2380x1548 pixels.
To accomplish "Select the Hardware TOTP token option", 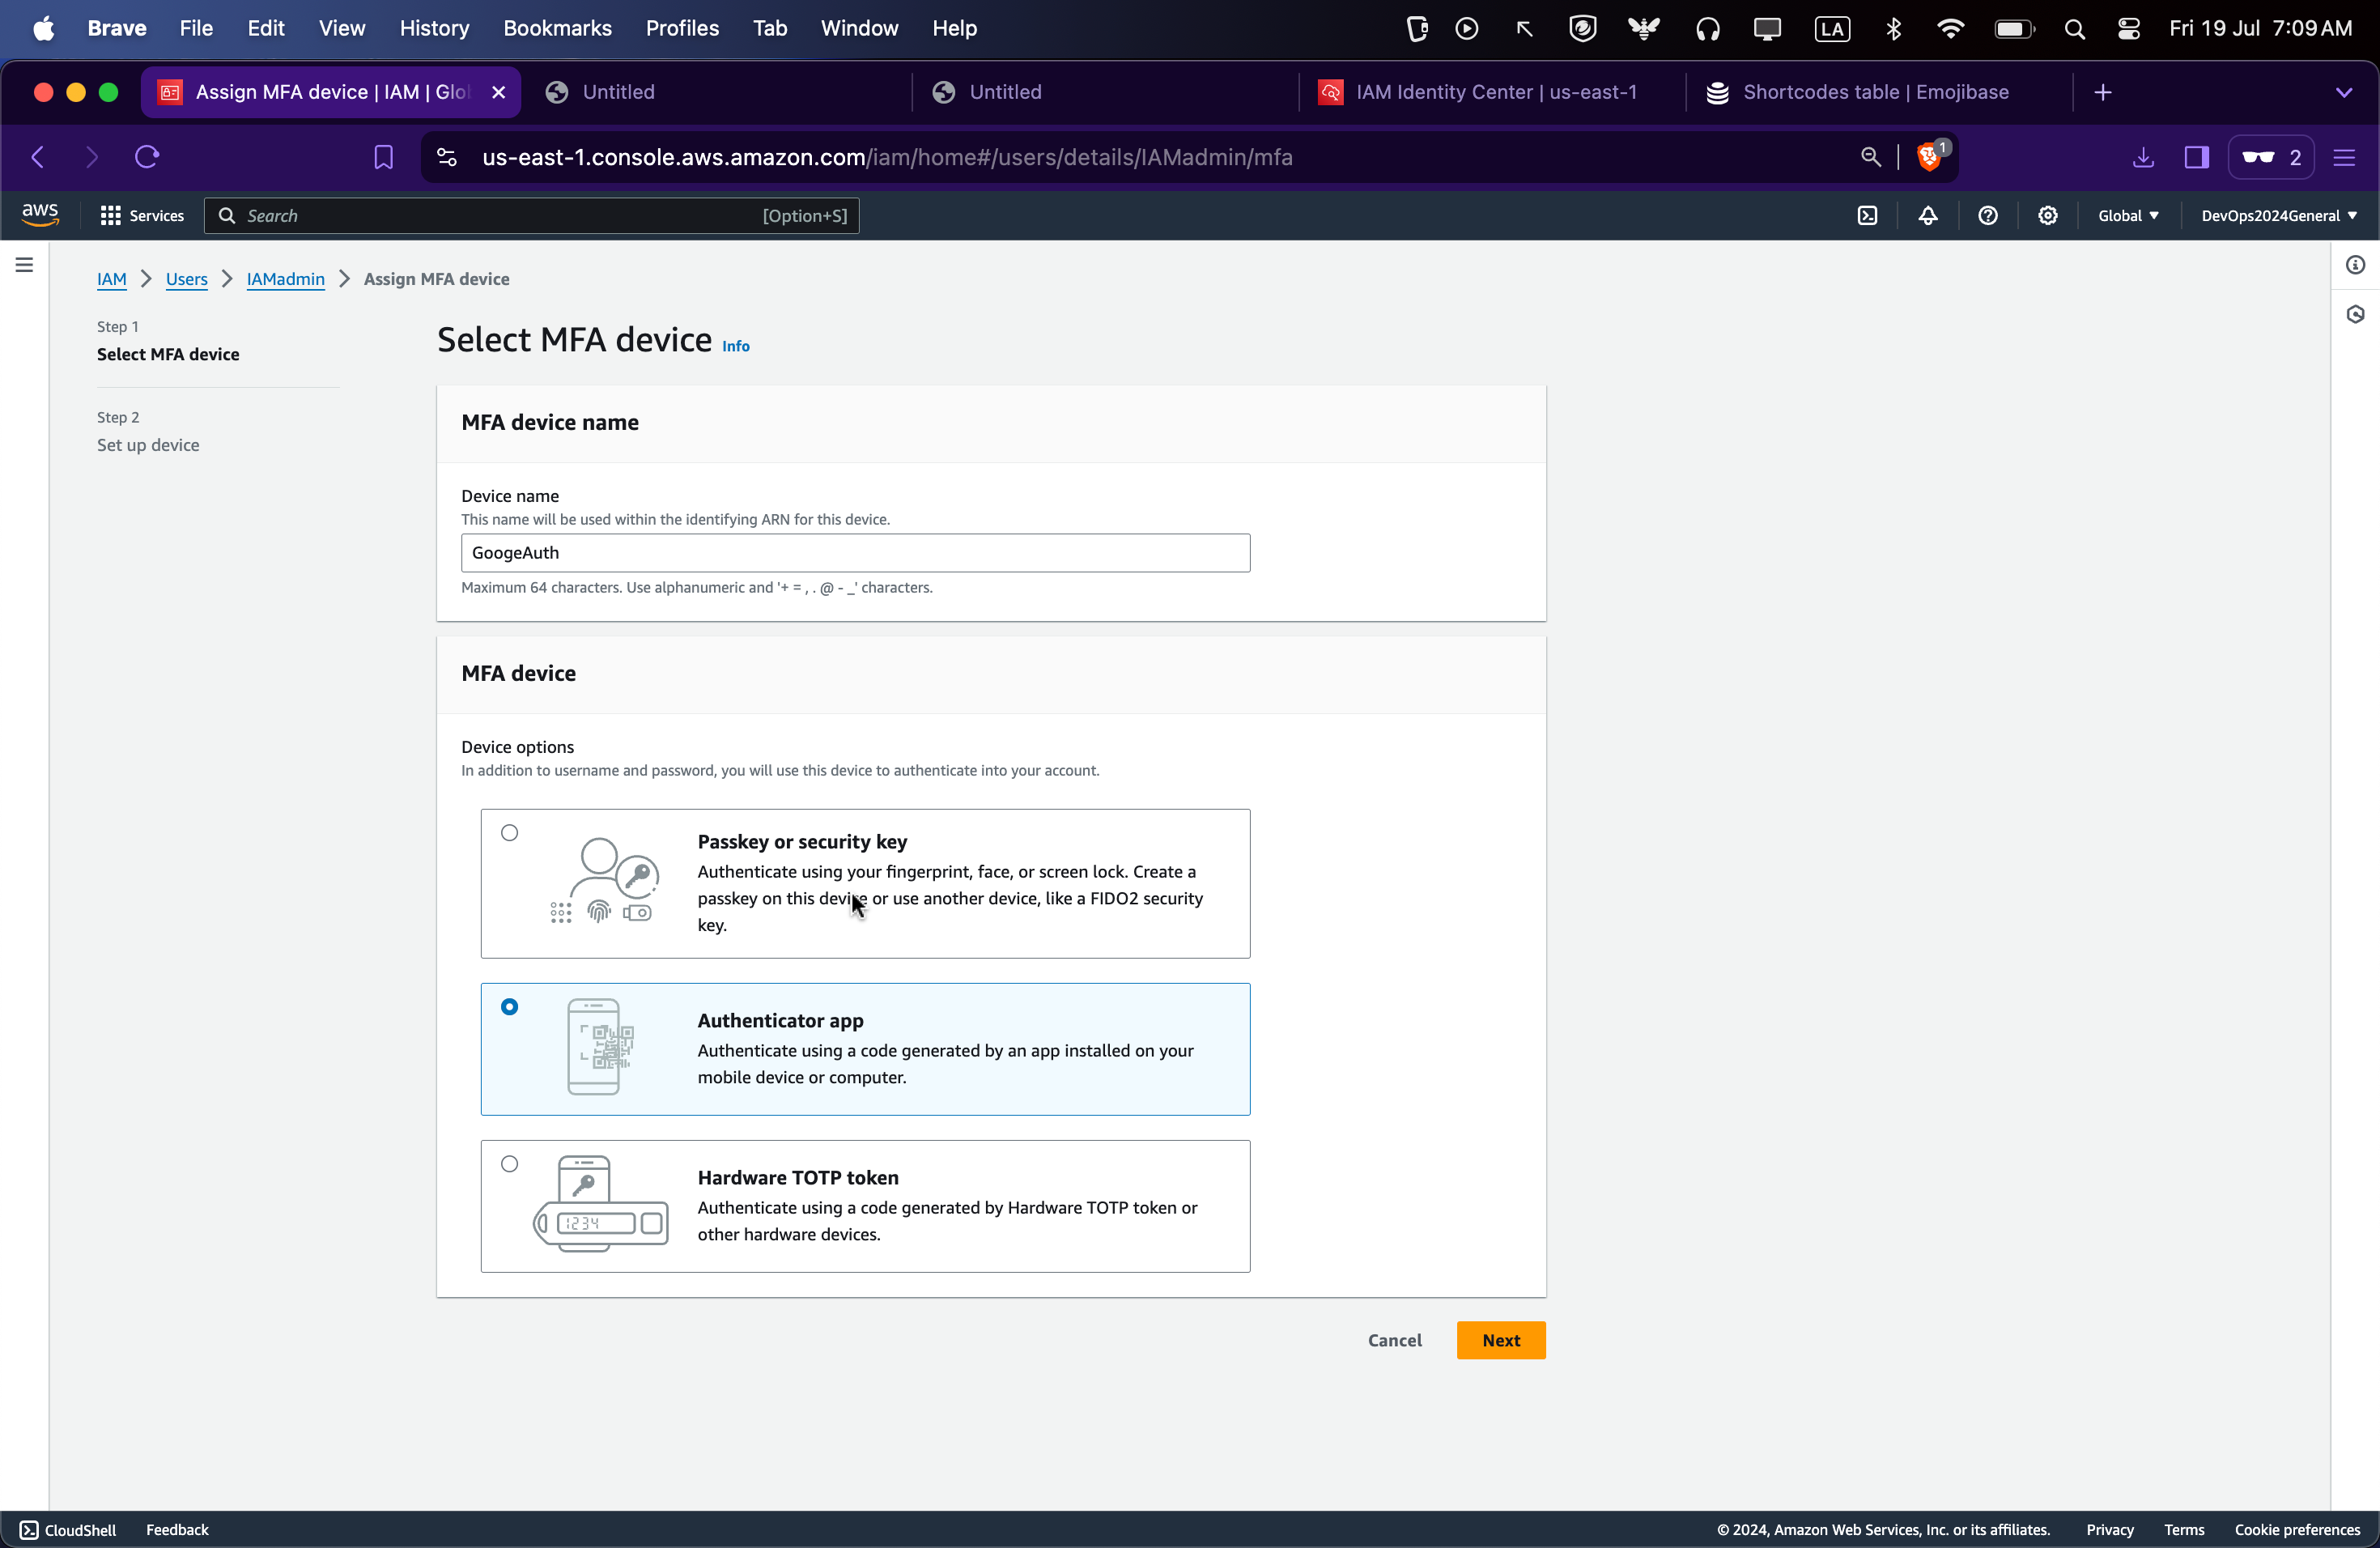I will pyautogui.click(x=508, y=1163).
